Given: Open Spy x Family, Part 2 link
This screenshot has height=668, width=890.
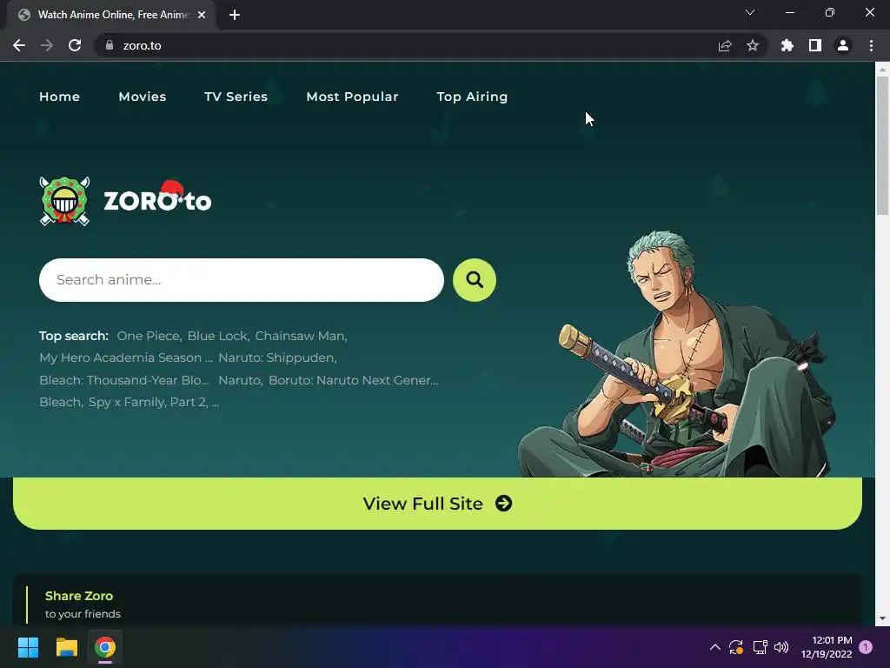Looking at the screenshot, I should [x=148, y=402].
